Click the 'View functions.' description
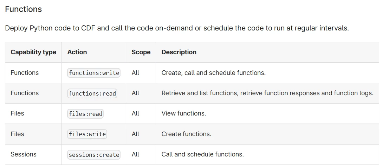 183,113
